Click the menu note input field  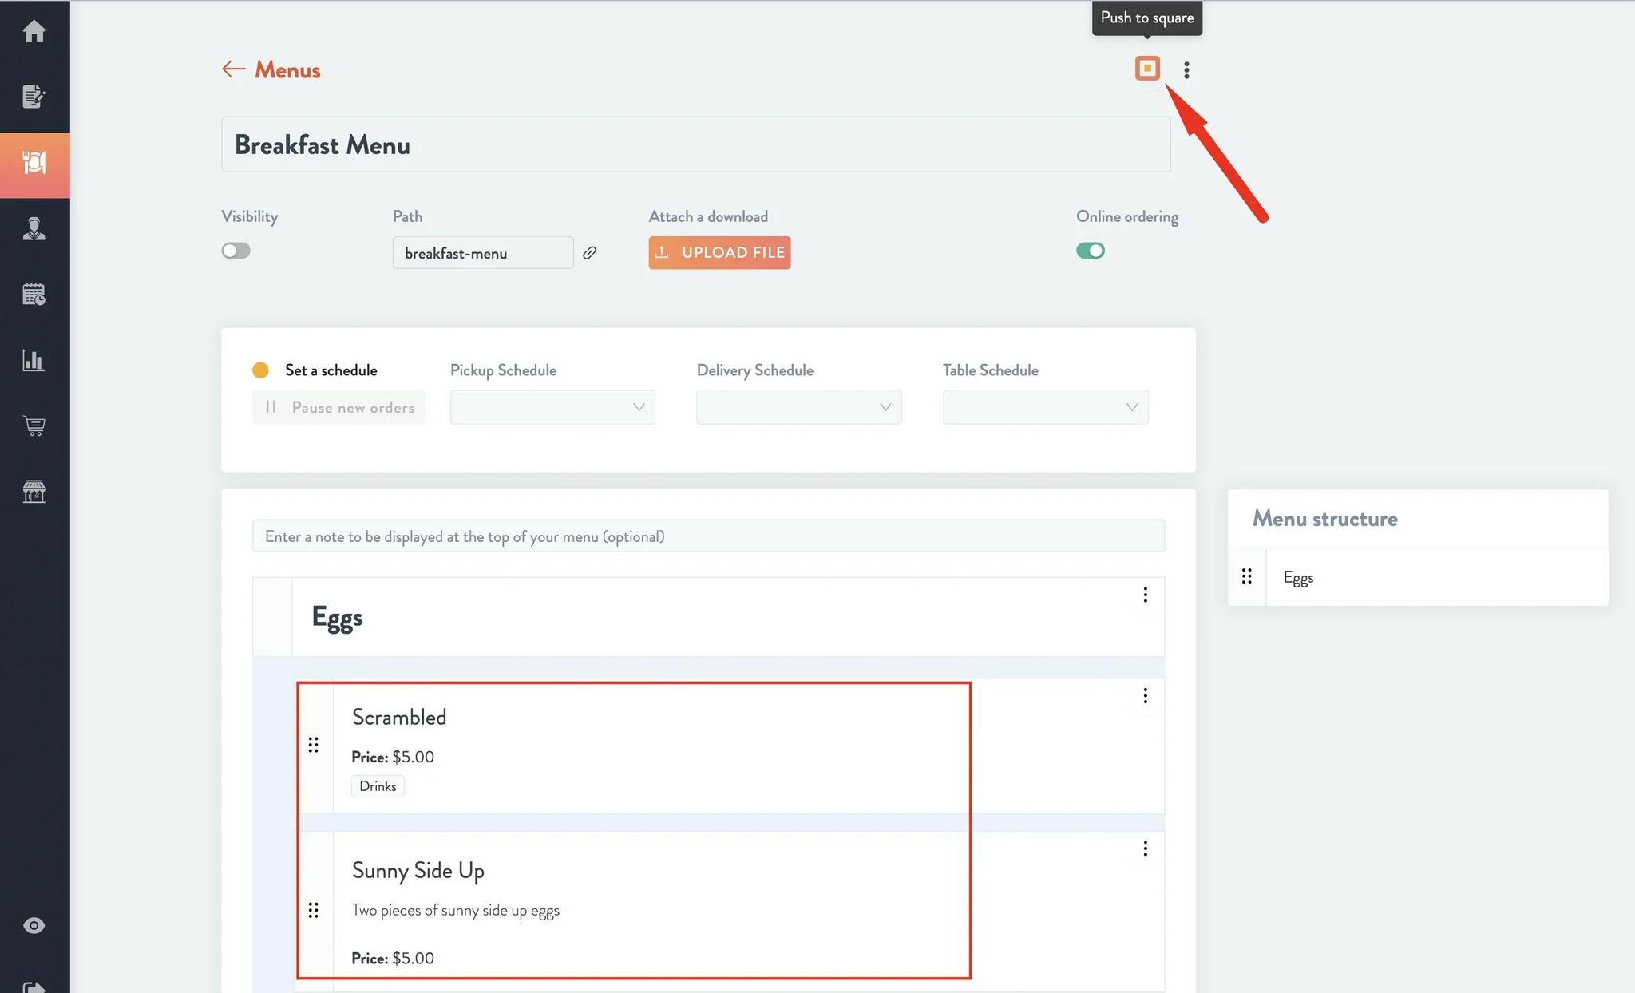(708, 536)
